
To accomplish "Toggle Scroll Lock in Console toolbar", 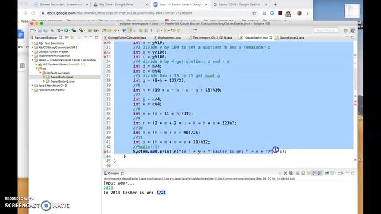I will click(x=303, y=173).
